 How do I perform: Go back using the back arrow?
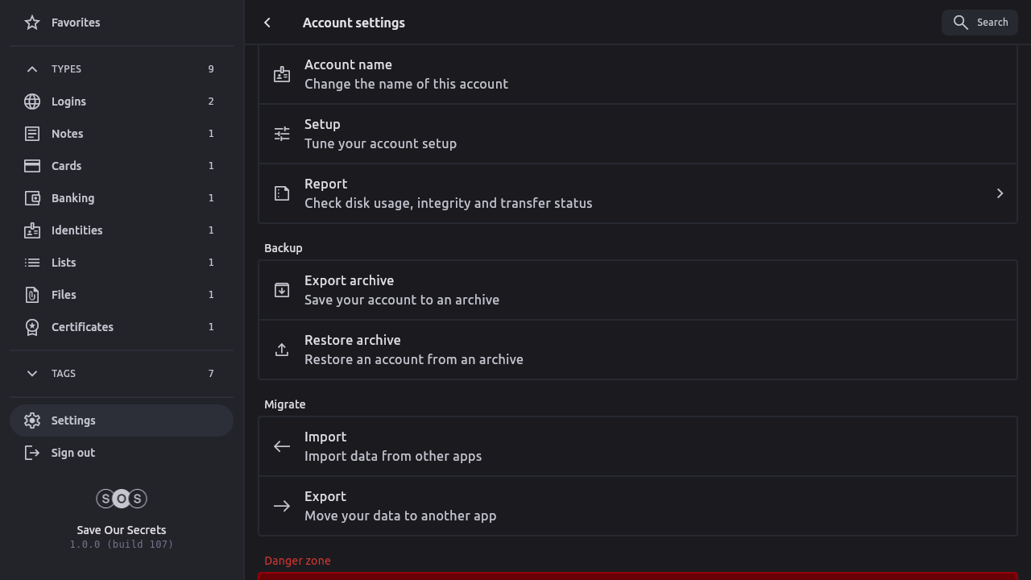point(267,23)
